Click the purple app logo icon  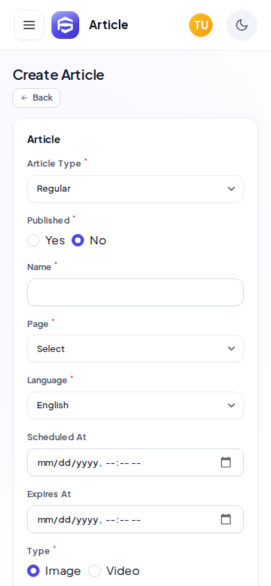click(x=65, y=25)
